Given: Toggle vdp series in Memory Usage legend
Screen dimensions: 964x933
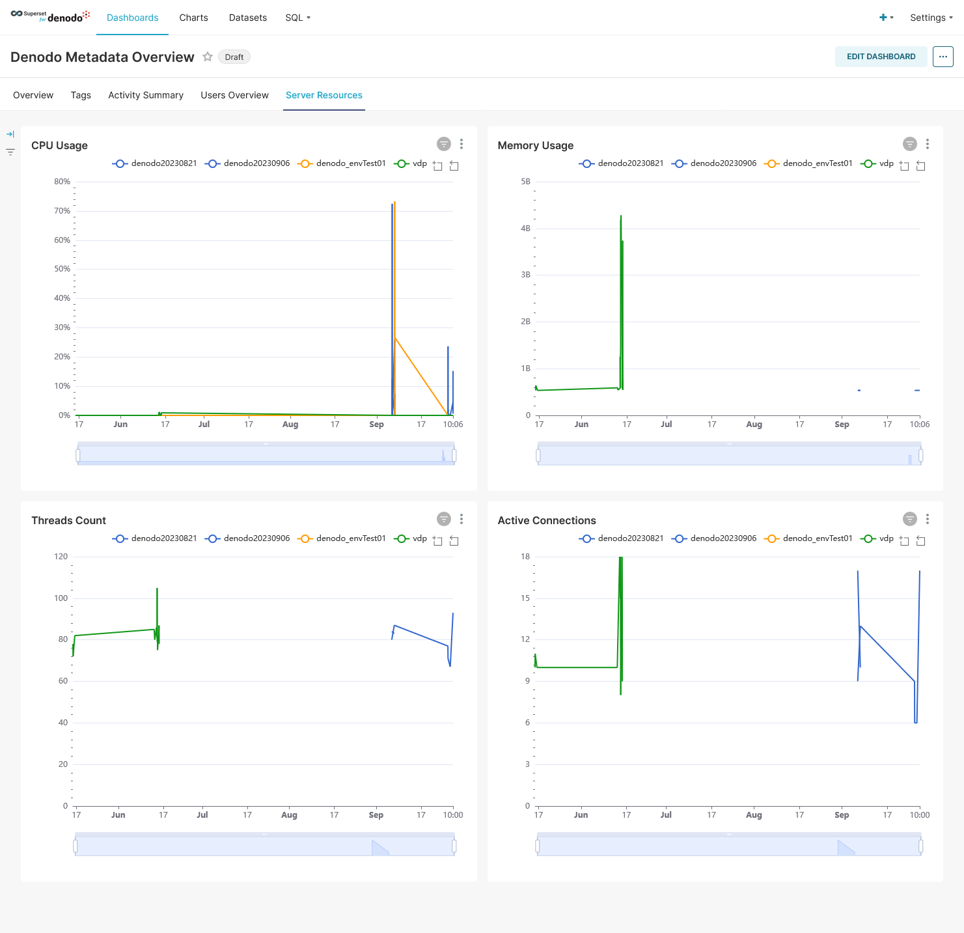Looking at the screenshot, I should coord(877,163).
